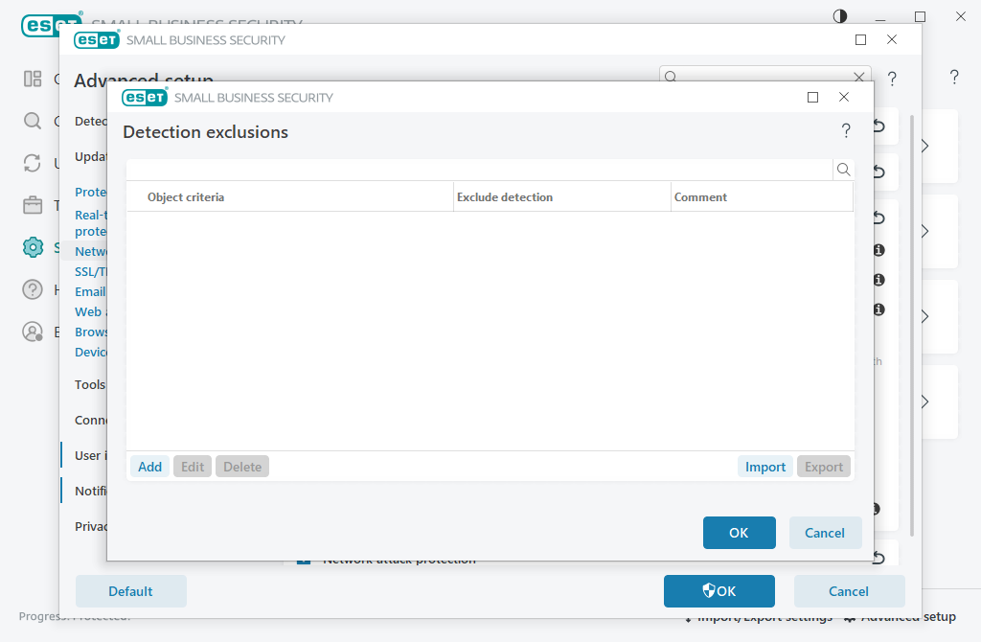This screenshot has height=642, width=981.
Task: Click the search magnifier in exclusions list
Action: [x=843, y=170]
